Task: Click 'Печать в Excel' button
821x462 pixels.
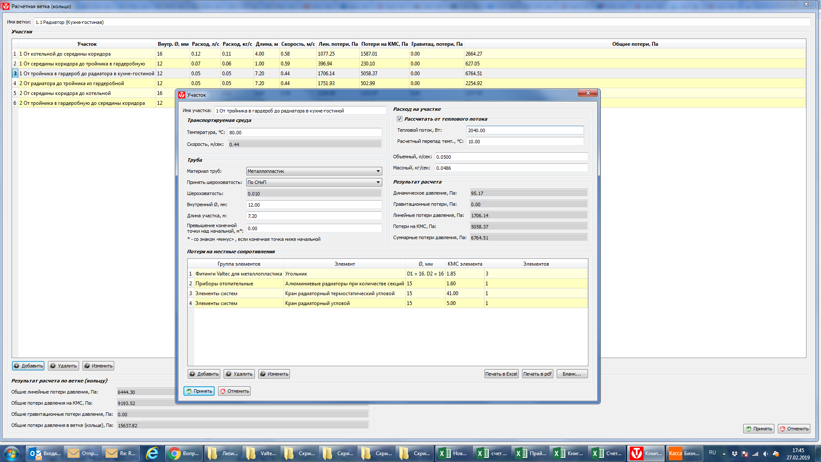Action: pyautogui.click(x=501, y=374)
